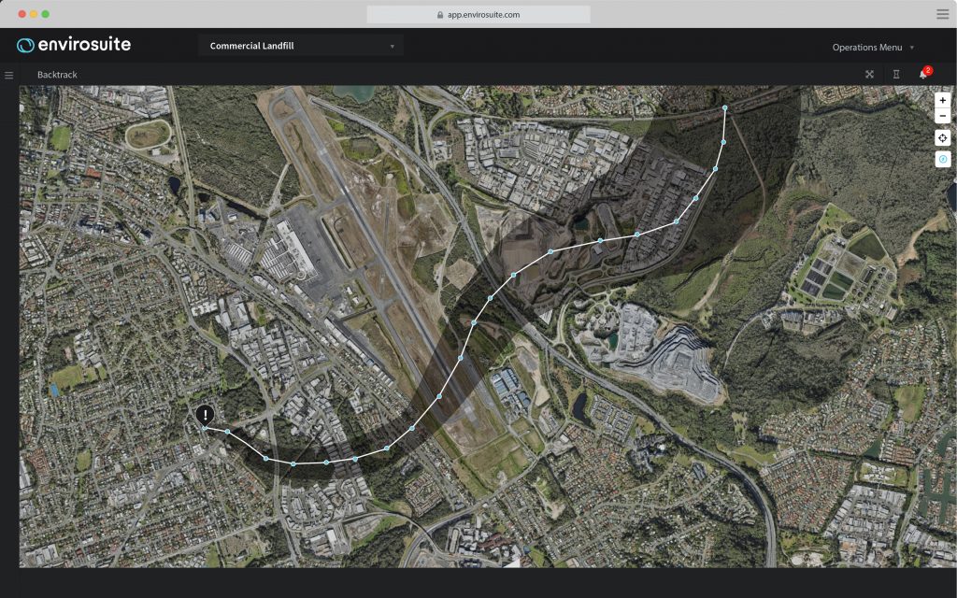Click the padlock icon in the address bar

pos(439,15)
